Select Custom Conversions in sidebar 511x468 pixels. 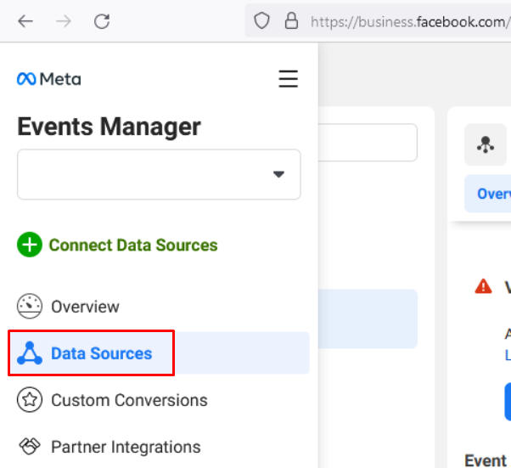tap(129, 400)
